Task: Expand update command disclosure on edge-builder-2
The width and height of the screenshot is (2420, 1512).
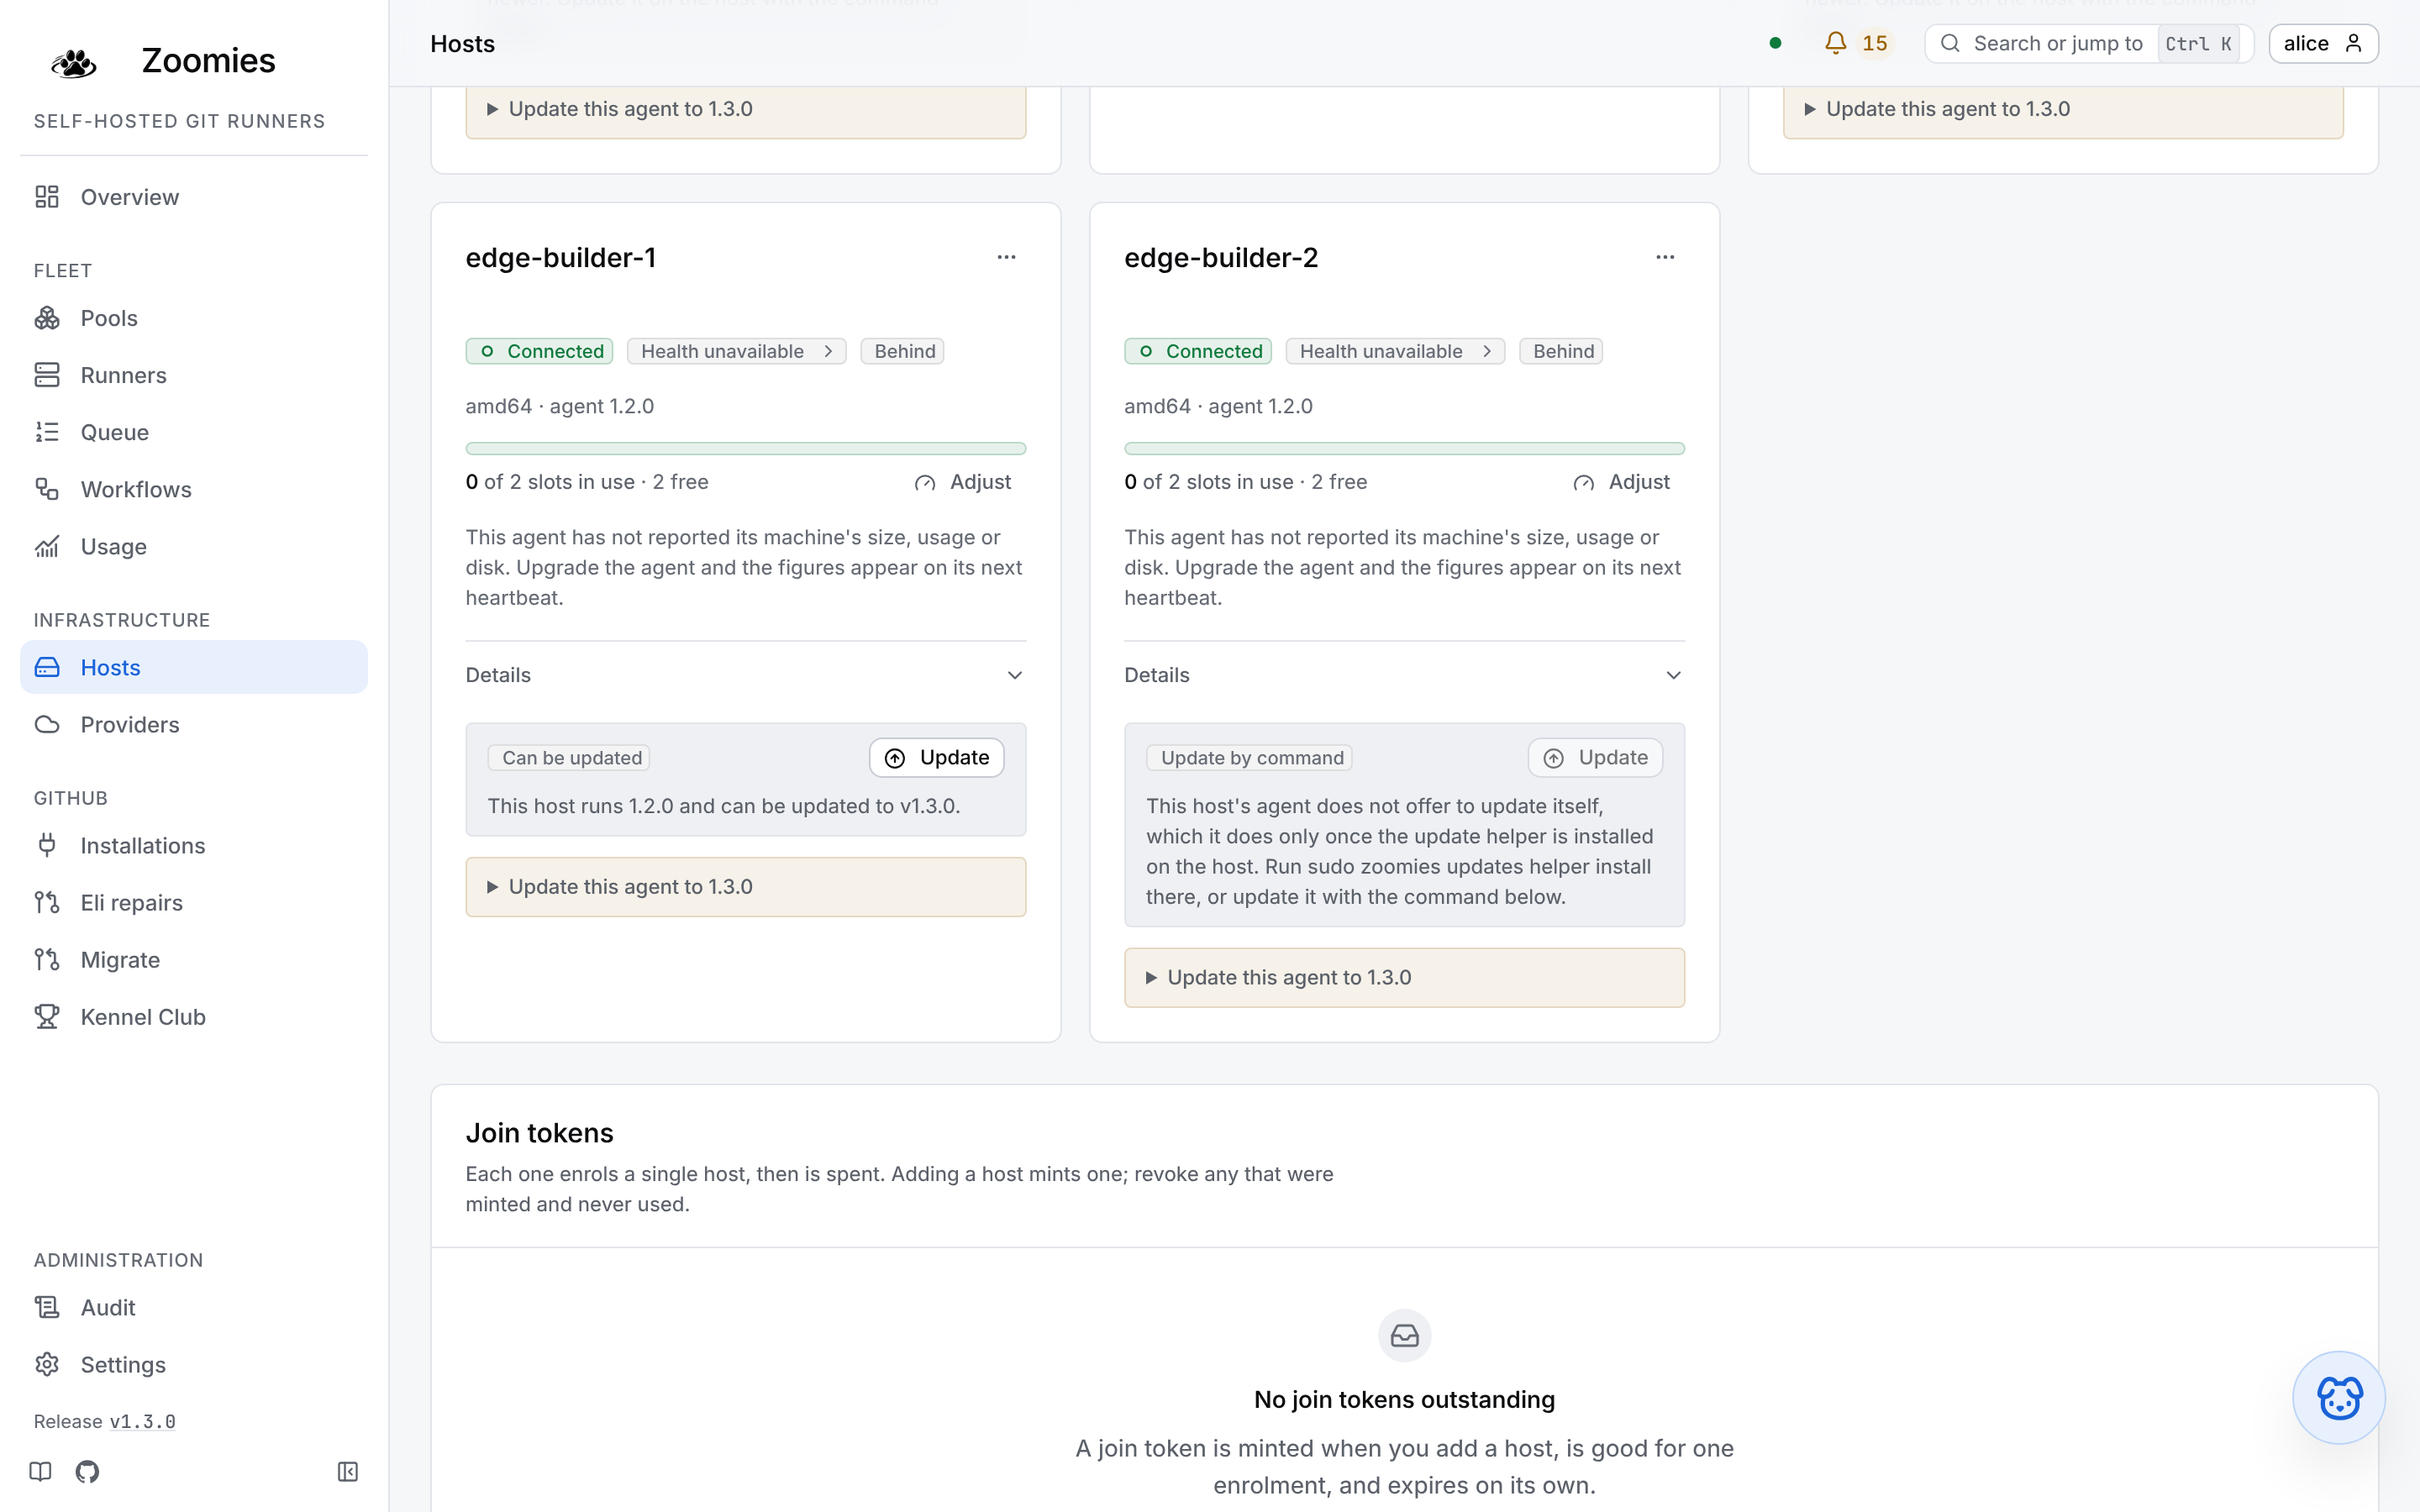Action: click(1404, 977)
